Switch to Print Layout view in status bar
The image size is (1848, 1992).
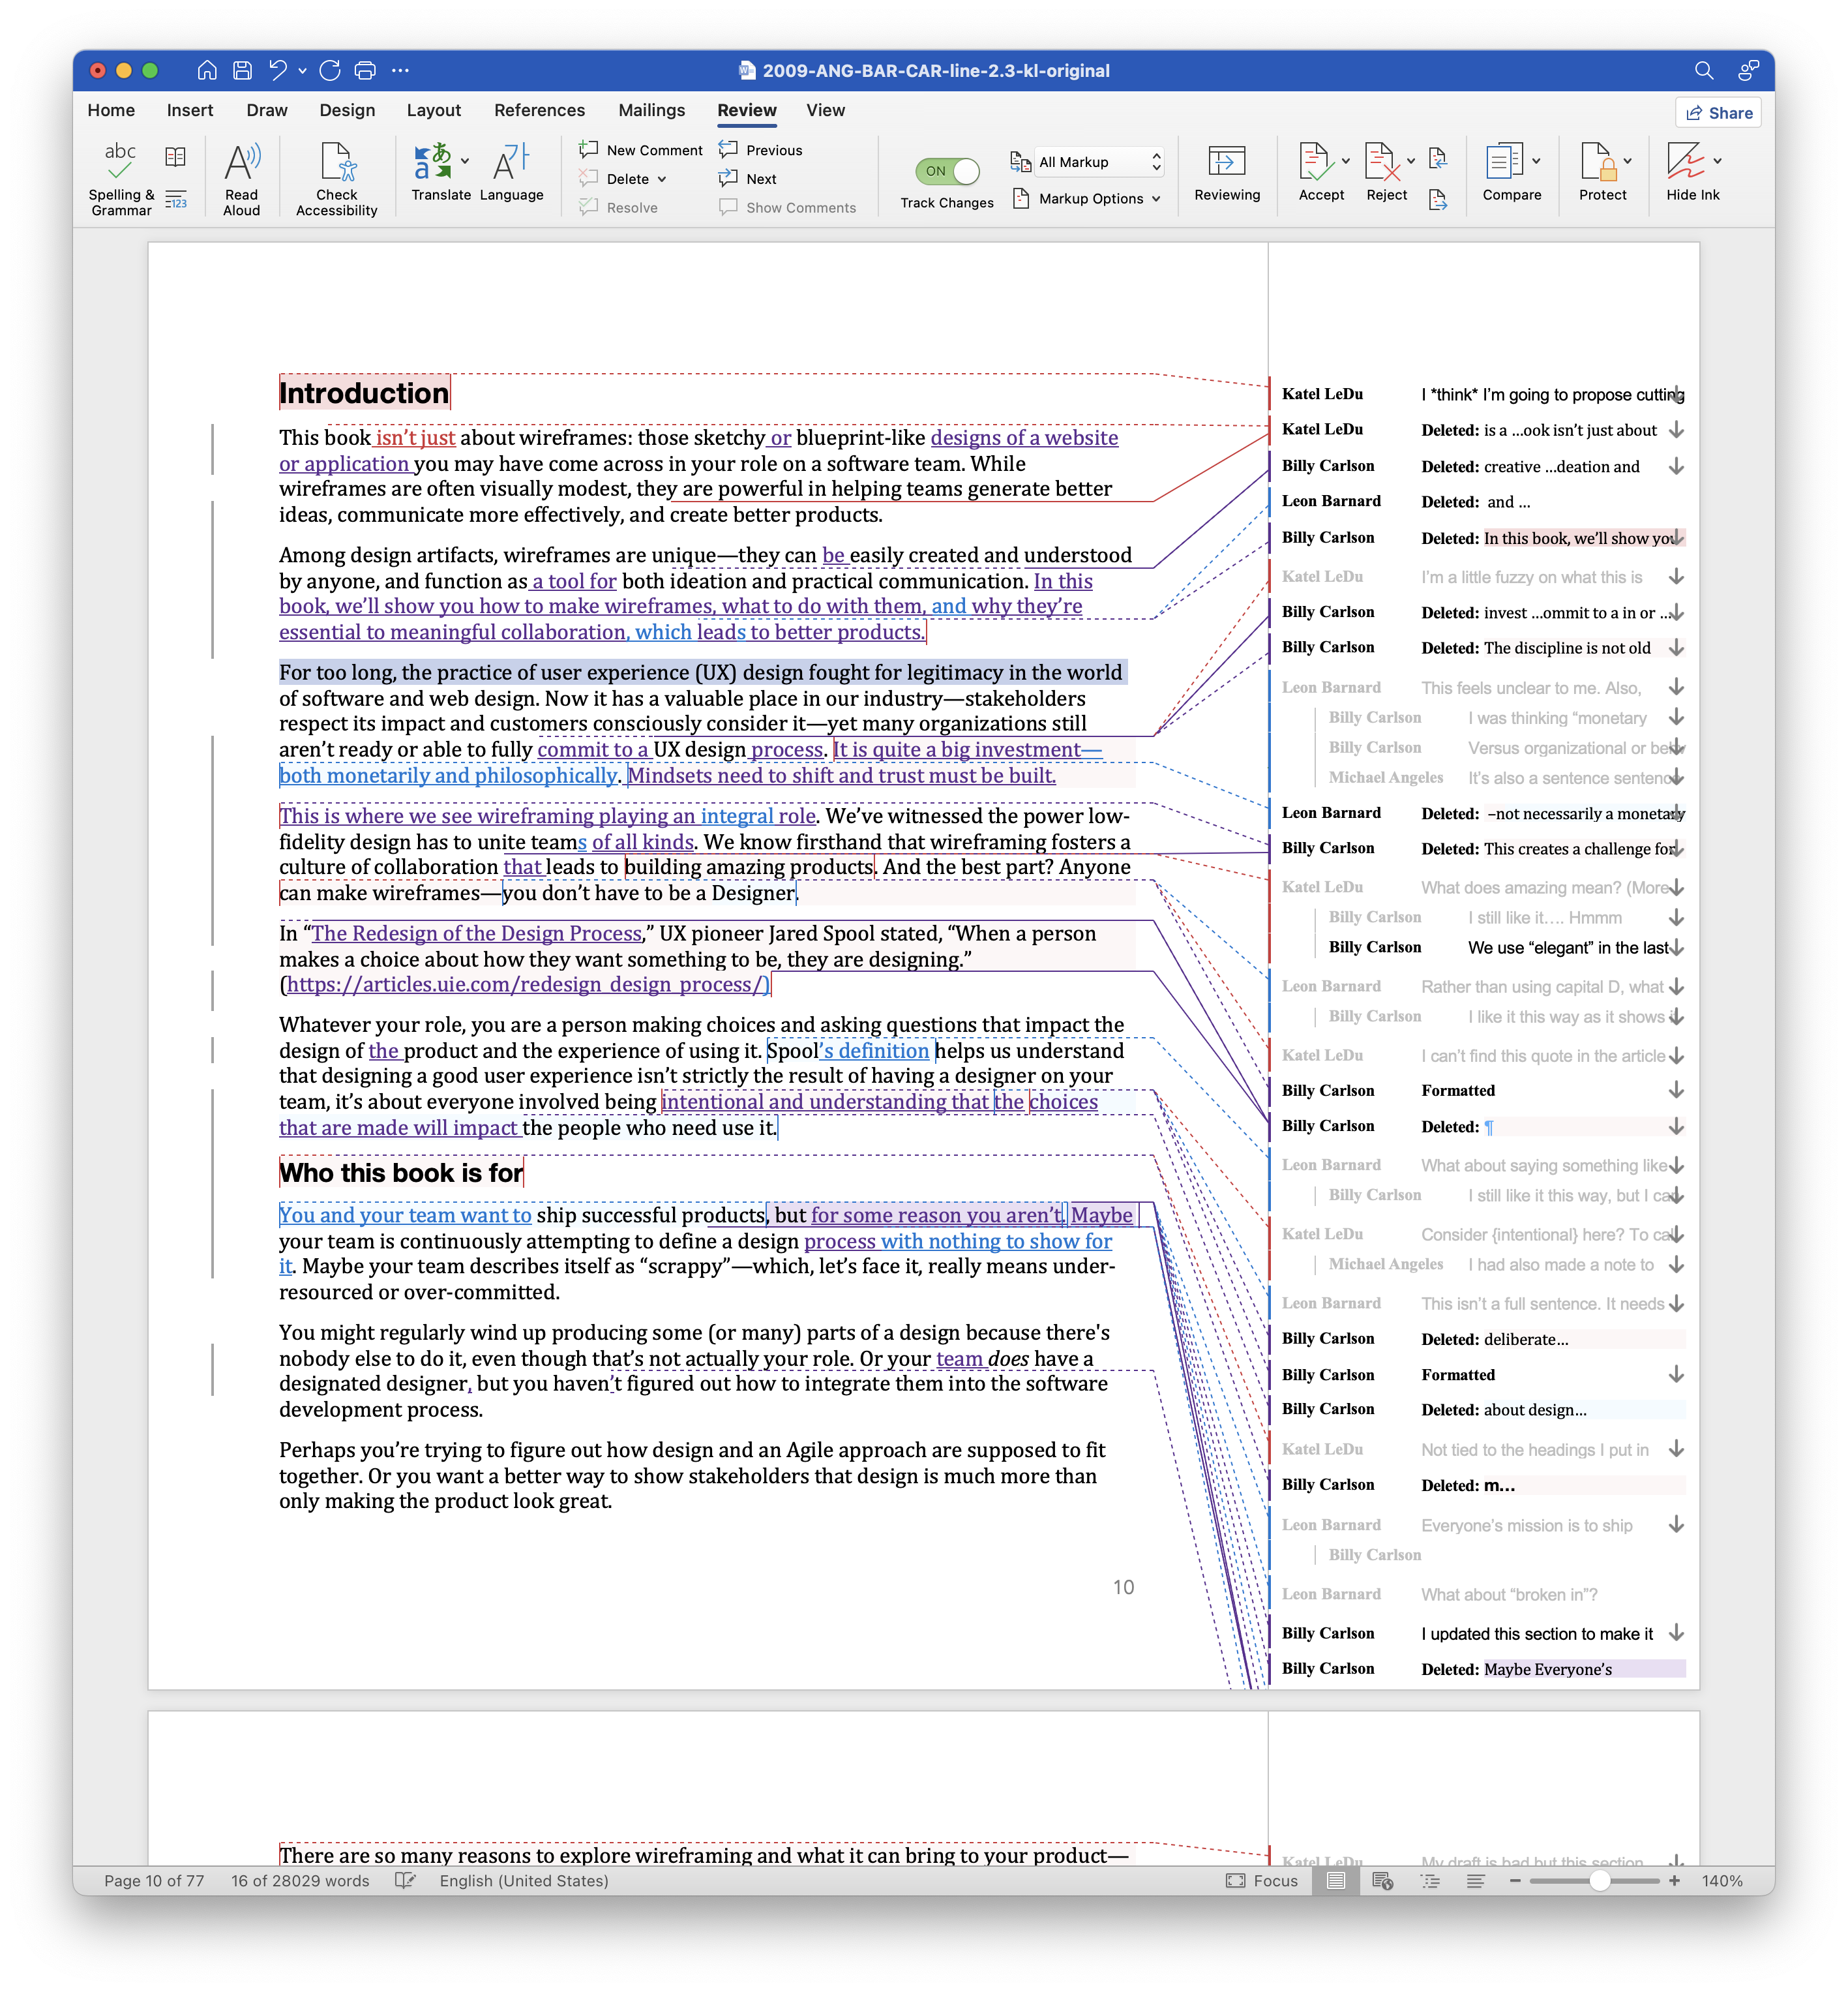pyautogui.click(x=1335, y=1881)
